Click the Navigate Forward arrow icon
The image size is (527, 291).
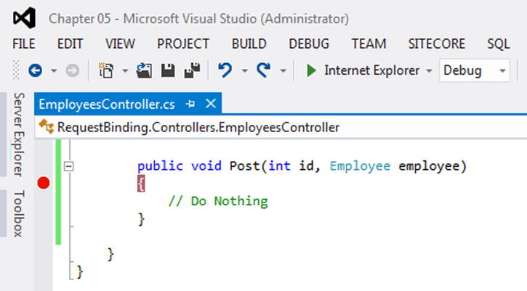(72, 70)
